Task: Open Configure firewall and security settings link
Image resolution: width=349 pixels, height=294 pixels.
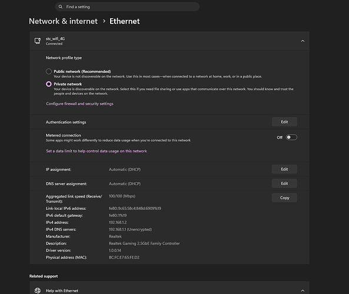Action: 79,103
